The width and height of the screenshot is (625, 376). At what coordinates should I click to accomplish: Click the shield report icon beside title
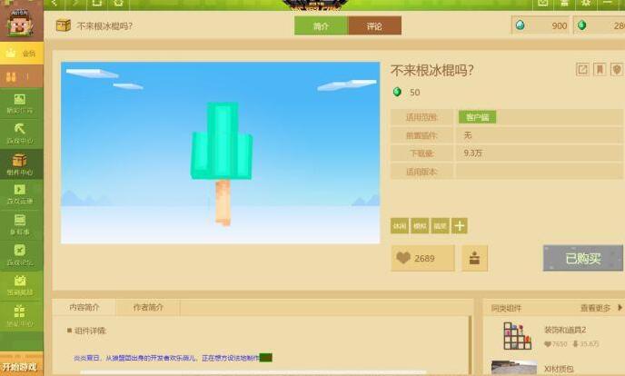click(617, 70)
